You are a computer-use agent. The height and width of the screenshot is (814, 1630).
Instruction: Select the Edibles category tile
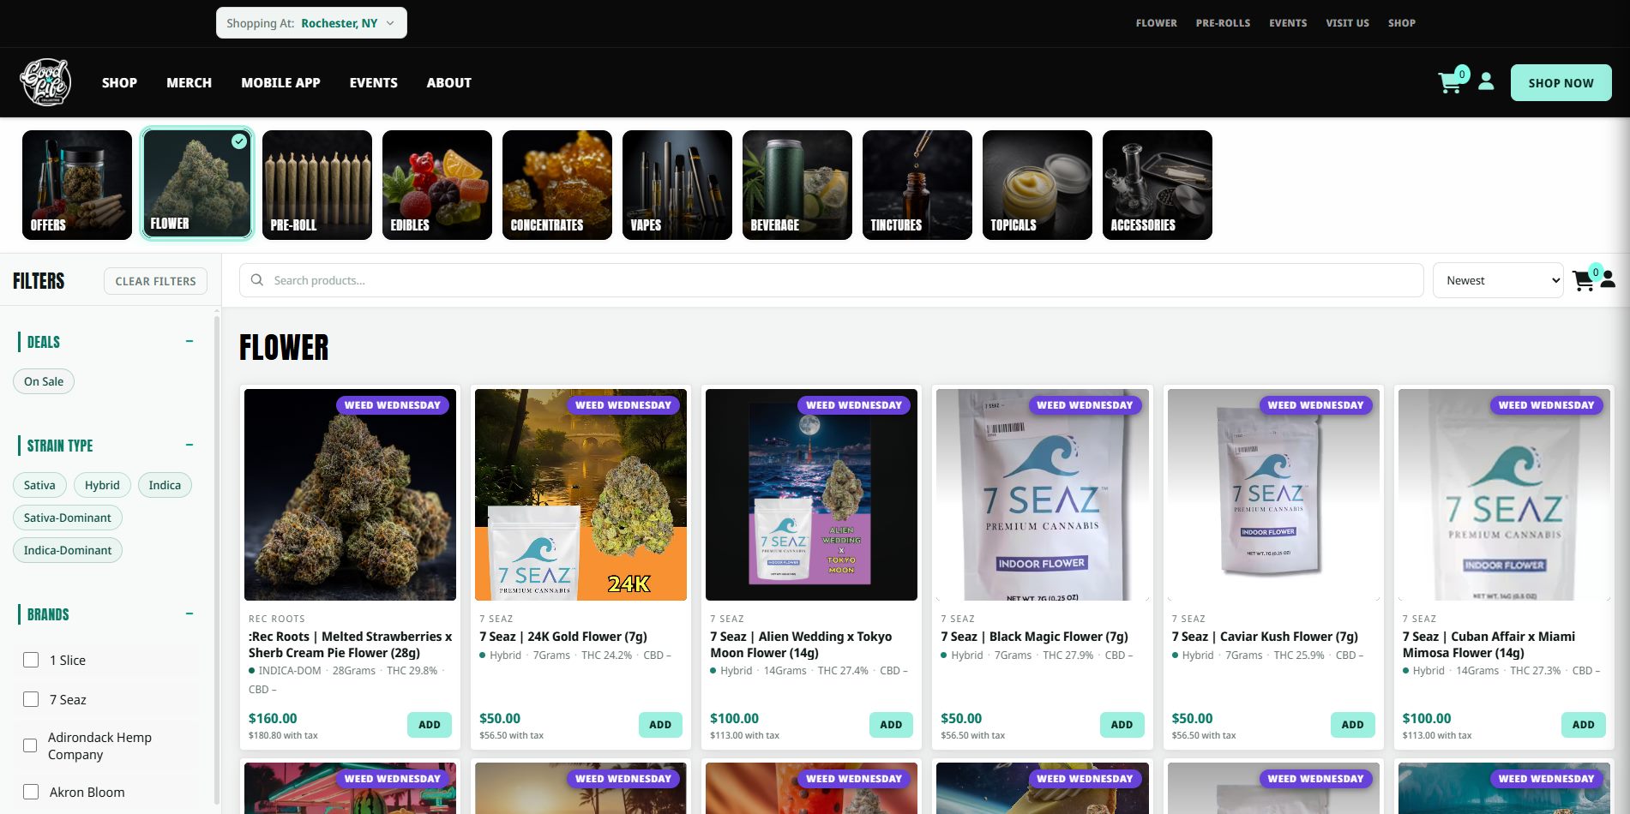click(437, 185)
